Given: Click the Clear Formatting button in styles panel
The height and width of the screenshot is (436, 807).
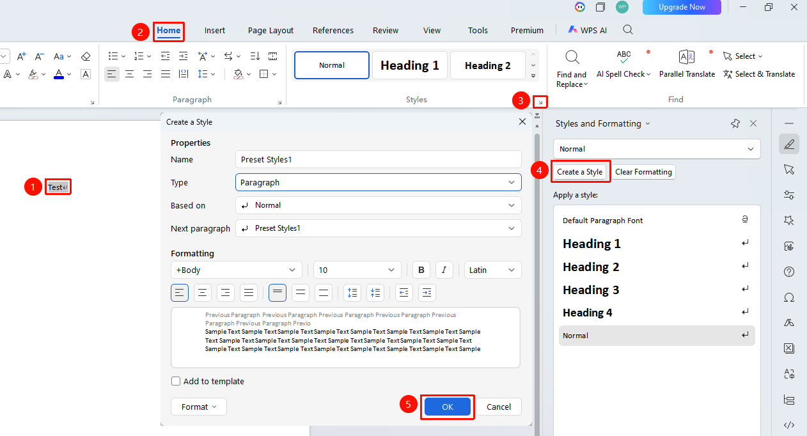Looking at the screenshot, I should tap(643, 172).
